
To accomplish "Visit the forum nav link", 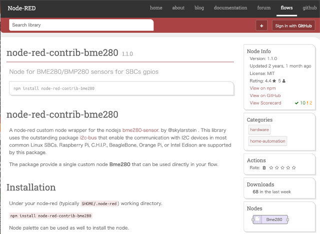I will [x=263, y=8].
